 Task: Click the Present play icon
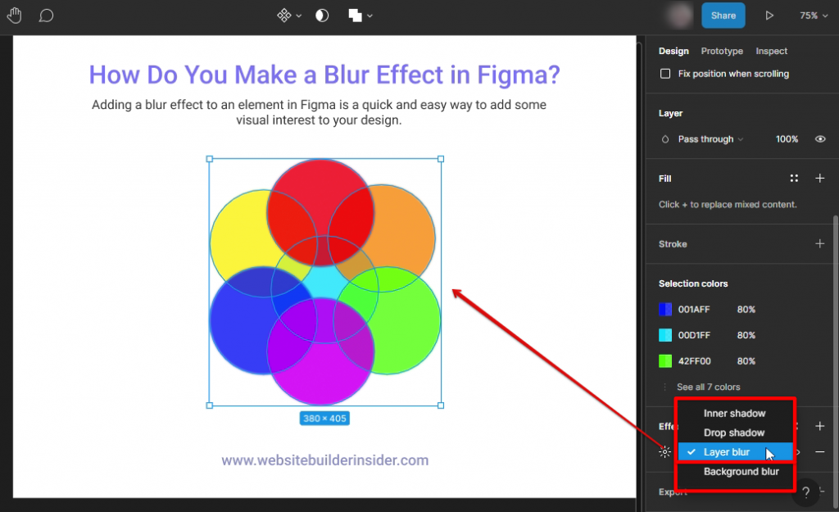[769, 15]
